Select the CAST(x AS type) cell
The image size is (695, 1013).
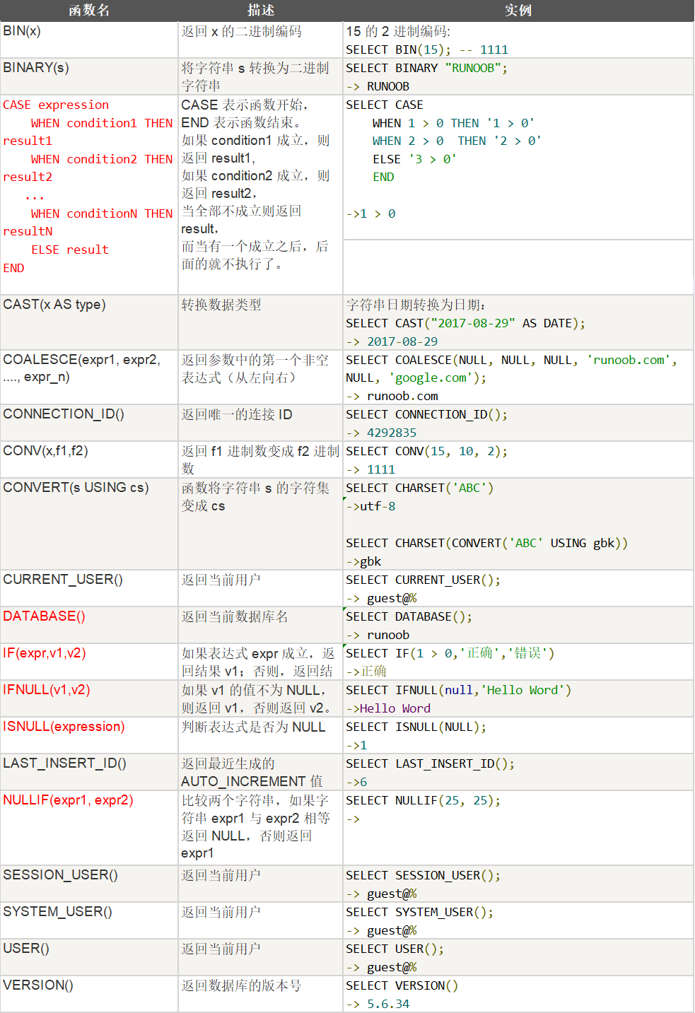(54, 305)
